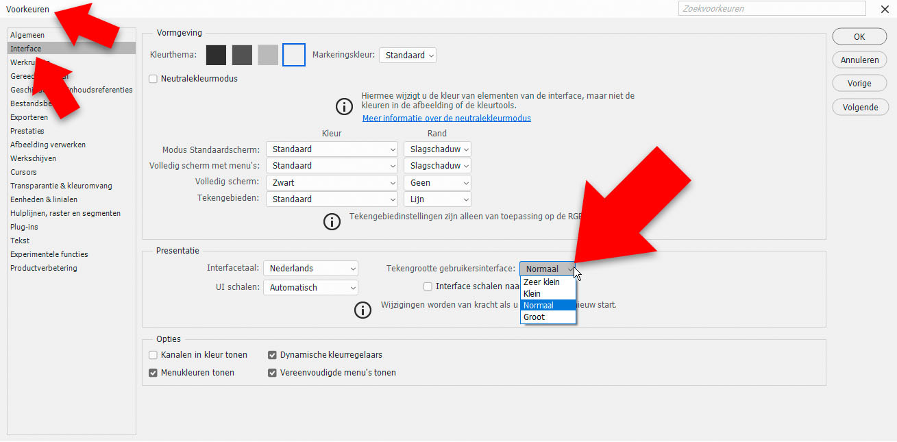Open Meer informatie over de neutralekleurmodus link
897x442 pixels.
tap(446, 118)
